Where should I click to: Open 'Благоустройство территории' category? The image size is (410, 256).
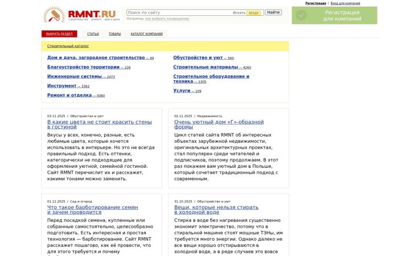point(89,67)
